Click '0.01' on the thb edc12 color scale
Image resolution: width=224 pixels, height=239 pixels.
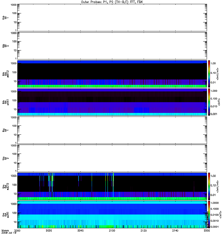(x=213, y=82)
